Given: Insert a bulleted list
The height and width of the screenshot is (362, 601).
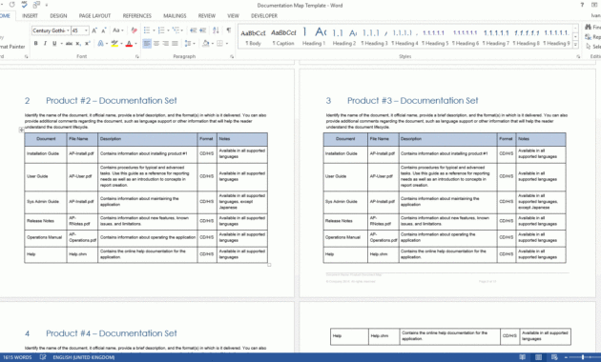Looking at the screenshot, I should (x=147, y=30).
